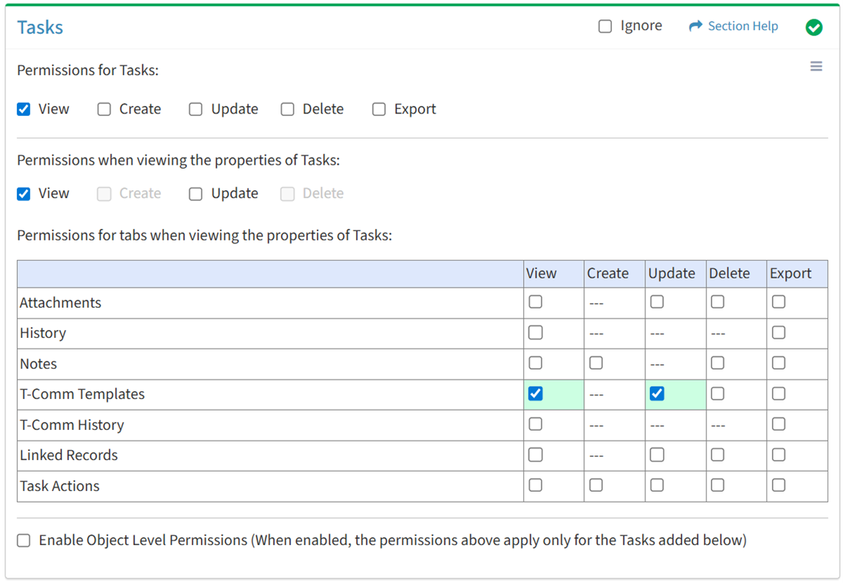This screenshot has width=843, height=583.
Task: Uncheck View for T-Comm Templates
Action: coord(535,394)
